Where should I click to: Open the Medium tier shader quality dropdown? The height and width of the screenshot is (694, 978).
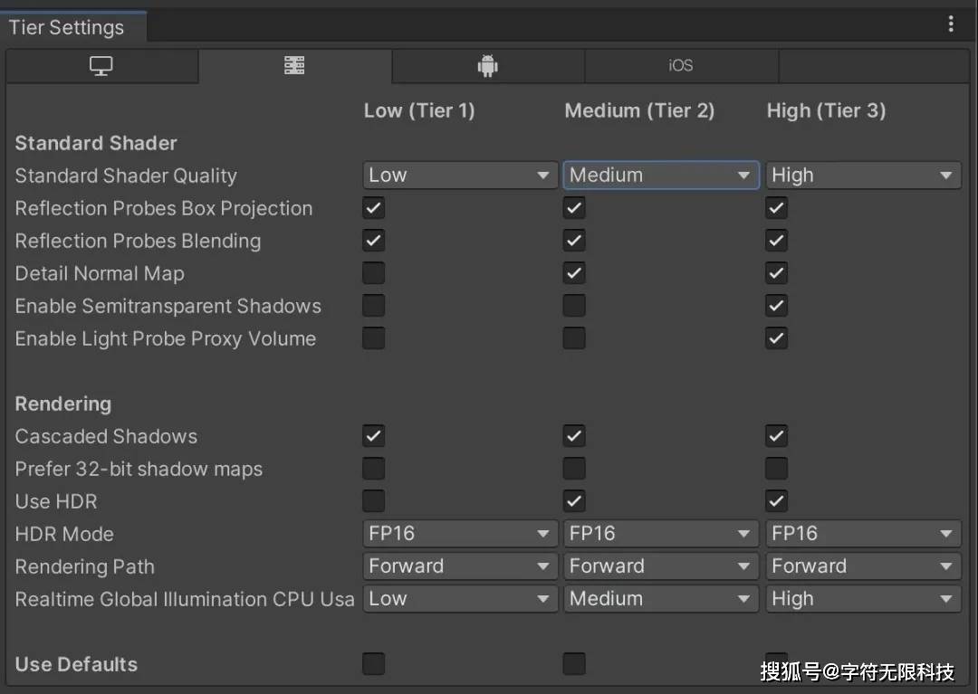[x=660, y=175]
